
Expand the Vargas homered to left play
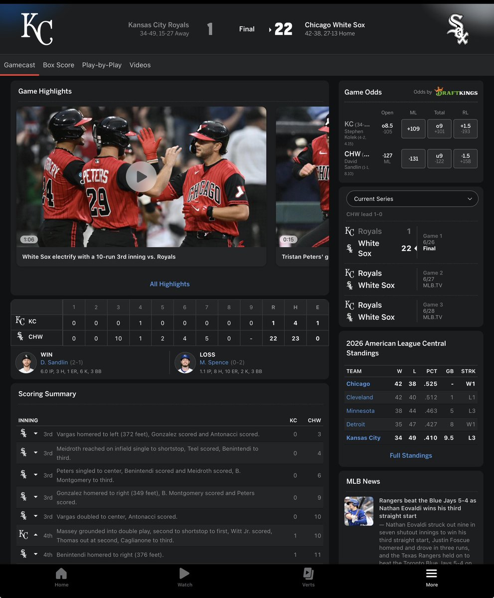[x=36, y=434]
